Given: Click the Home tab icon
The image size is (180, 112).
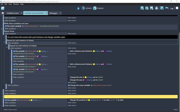Looking at the screenshot, I should (x=3, y=13).
